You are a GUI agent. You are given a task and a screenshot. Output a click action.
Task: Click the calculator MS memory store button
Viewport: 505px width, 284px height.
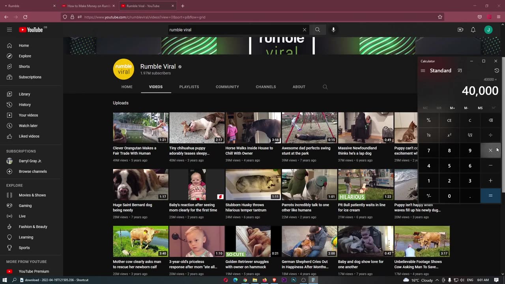pyautogui.click(x=480, y=108)
